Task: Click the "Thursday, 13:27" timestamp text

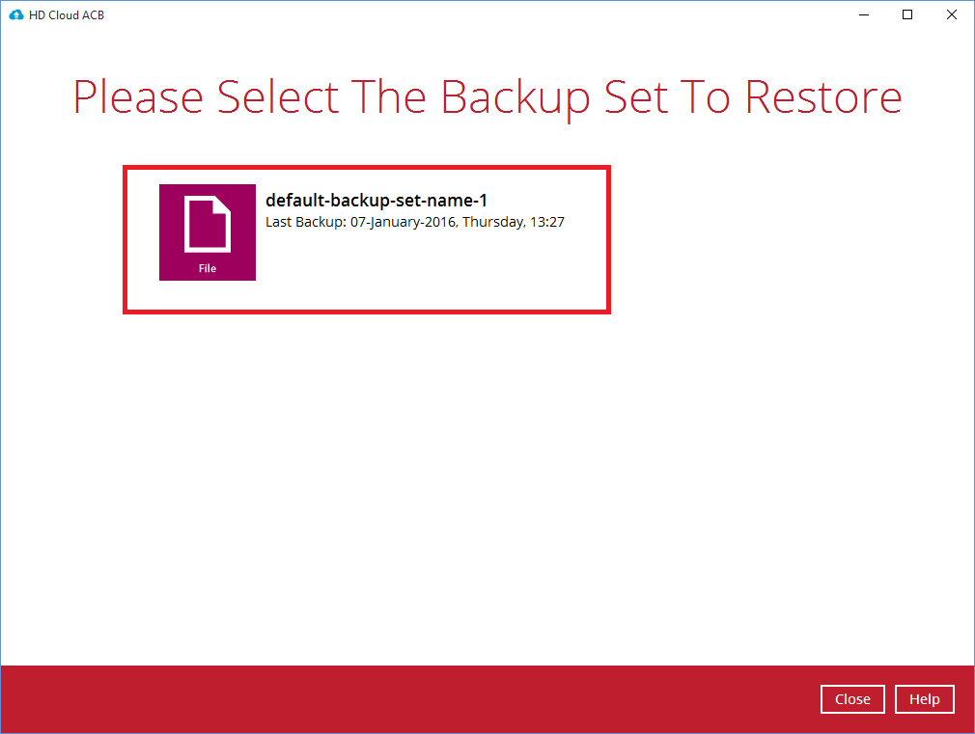Action: point(514,222)
